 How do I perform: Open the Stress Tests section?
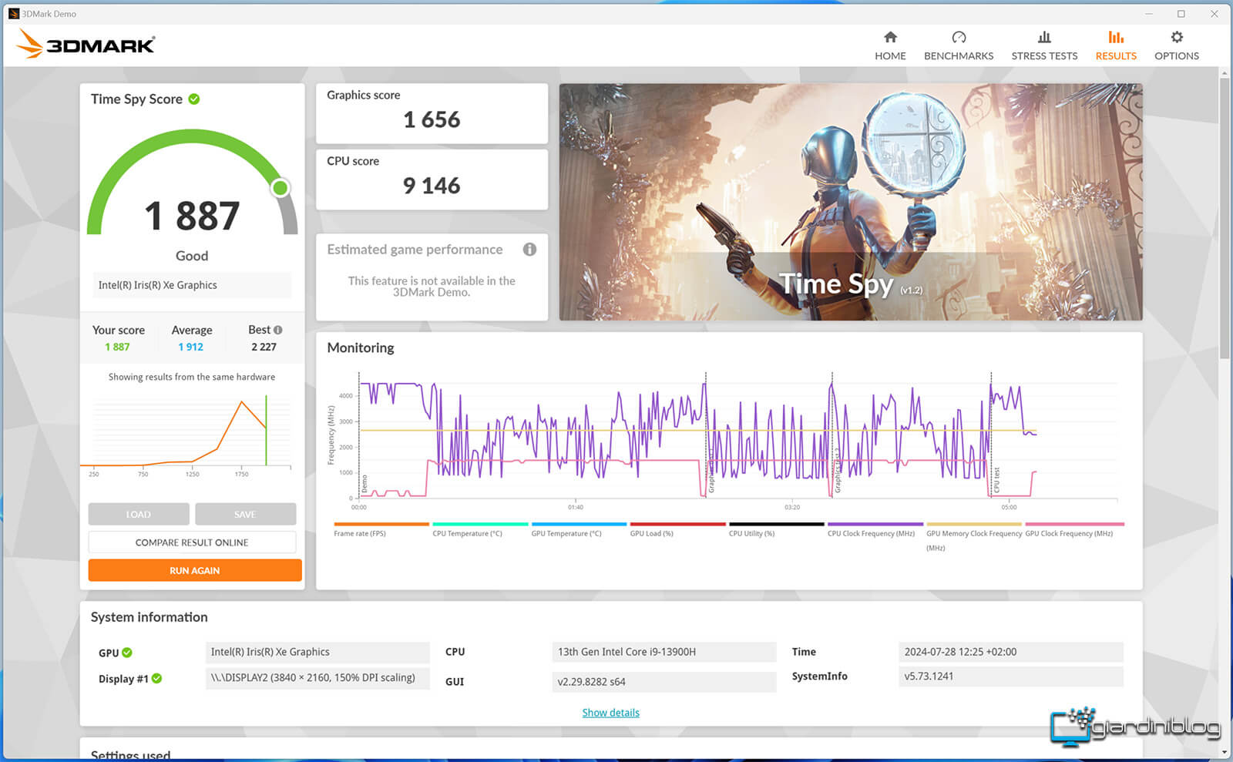1044,45
